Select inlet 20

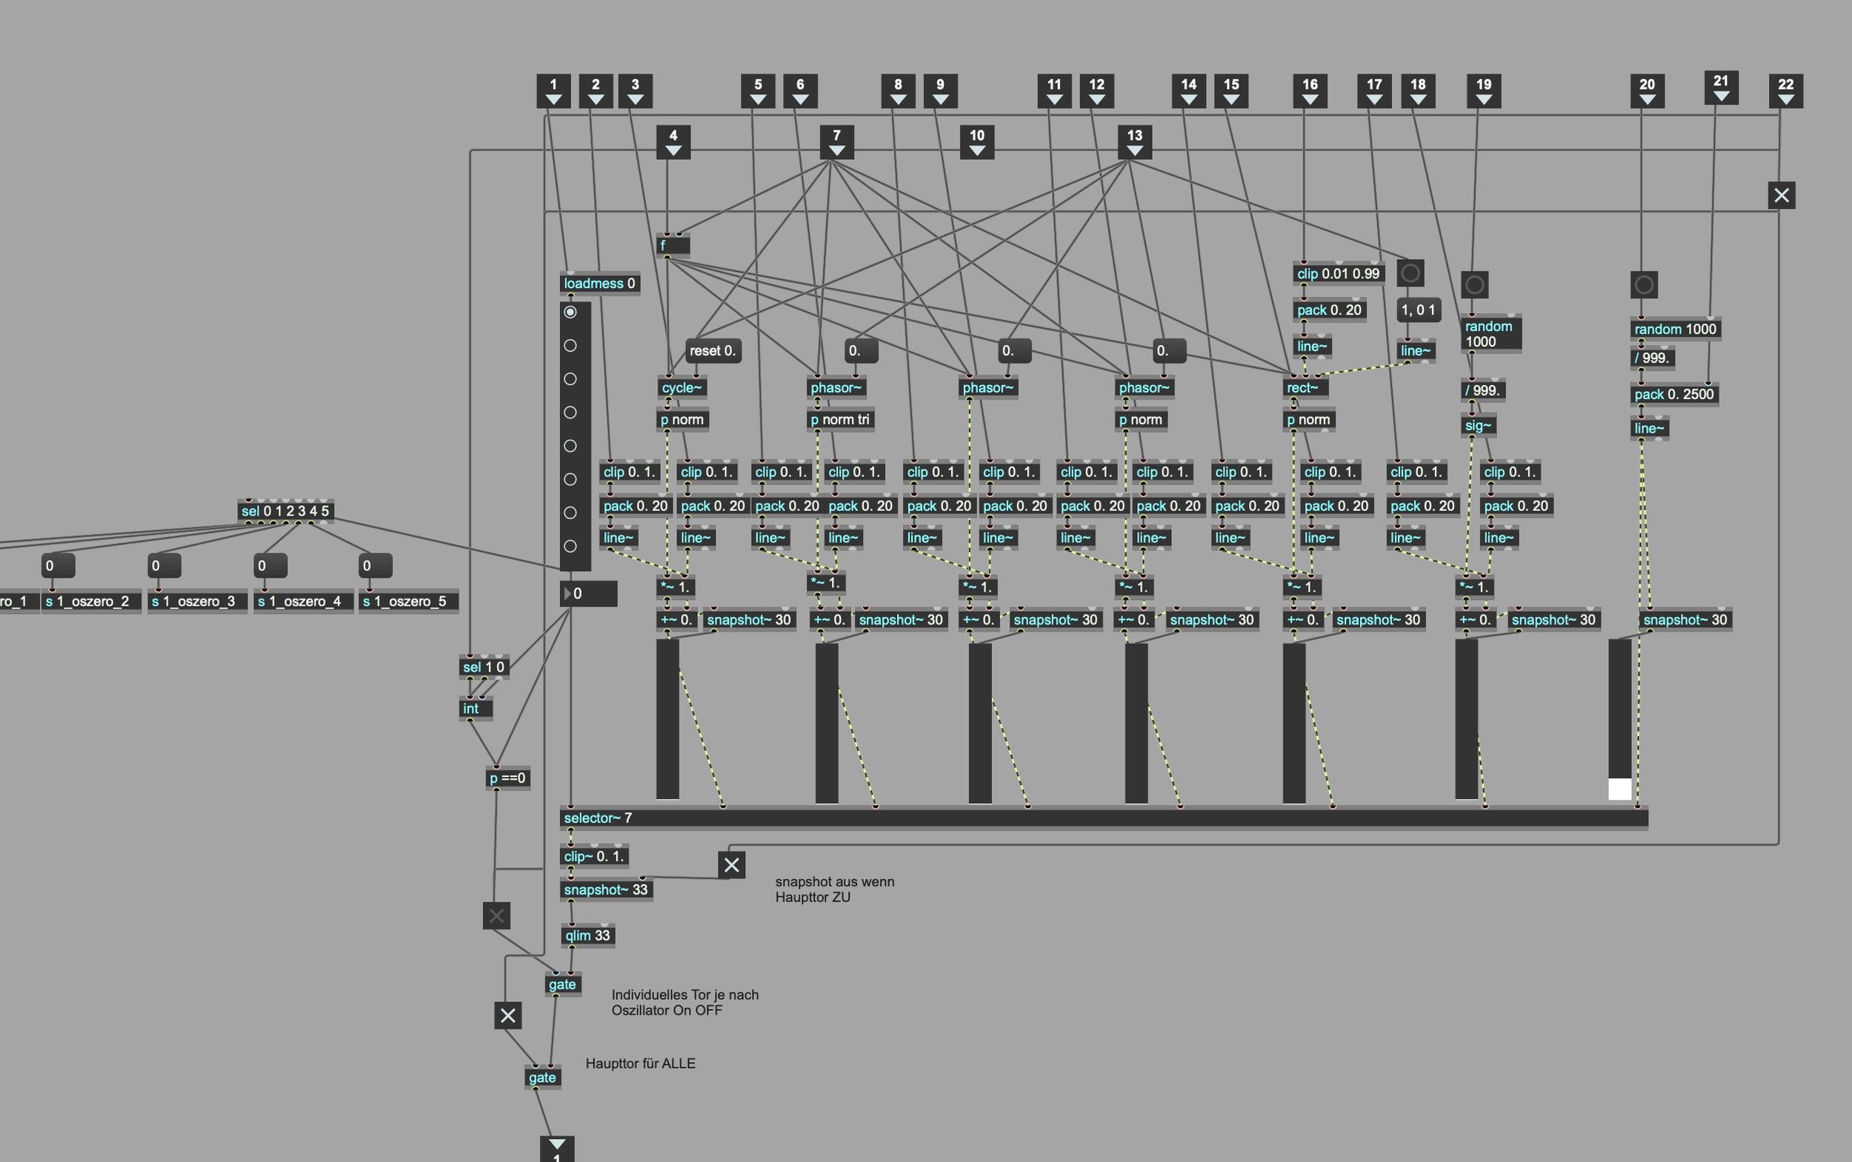1647,90
